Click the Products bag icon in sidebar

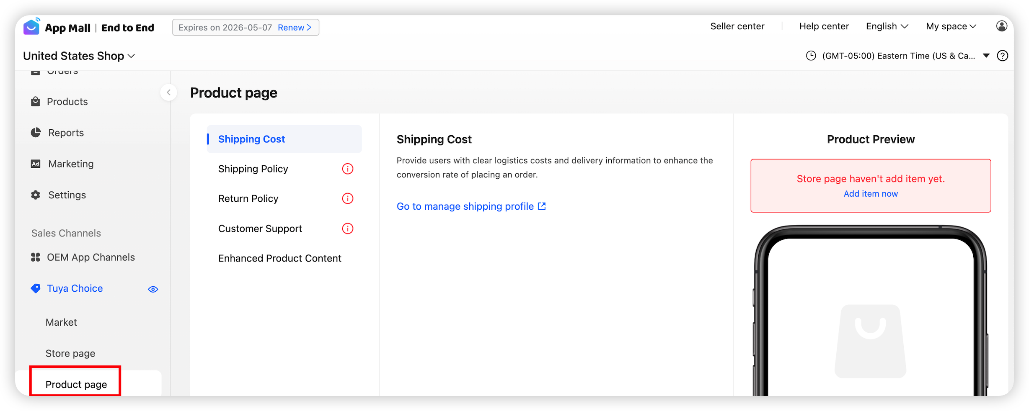click(x=36, y=102)
